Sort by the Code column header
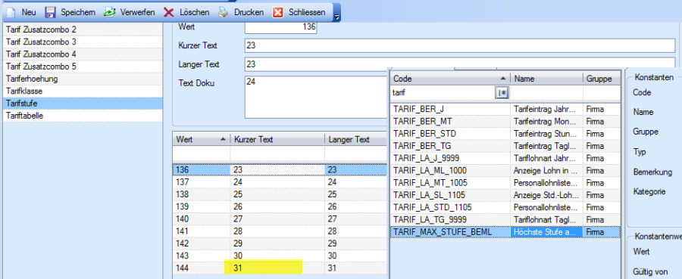This screenshot has width=682, height=279. coord(450,79)
